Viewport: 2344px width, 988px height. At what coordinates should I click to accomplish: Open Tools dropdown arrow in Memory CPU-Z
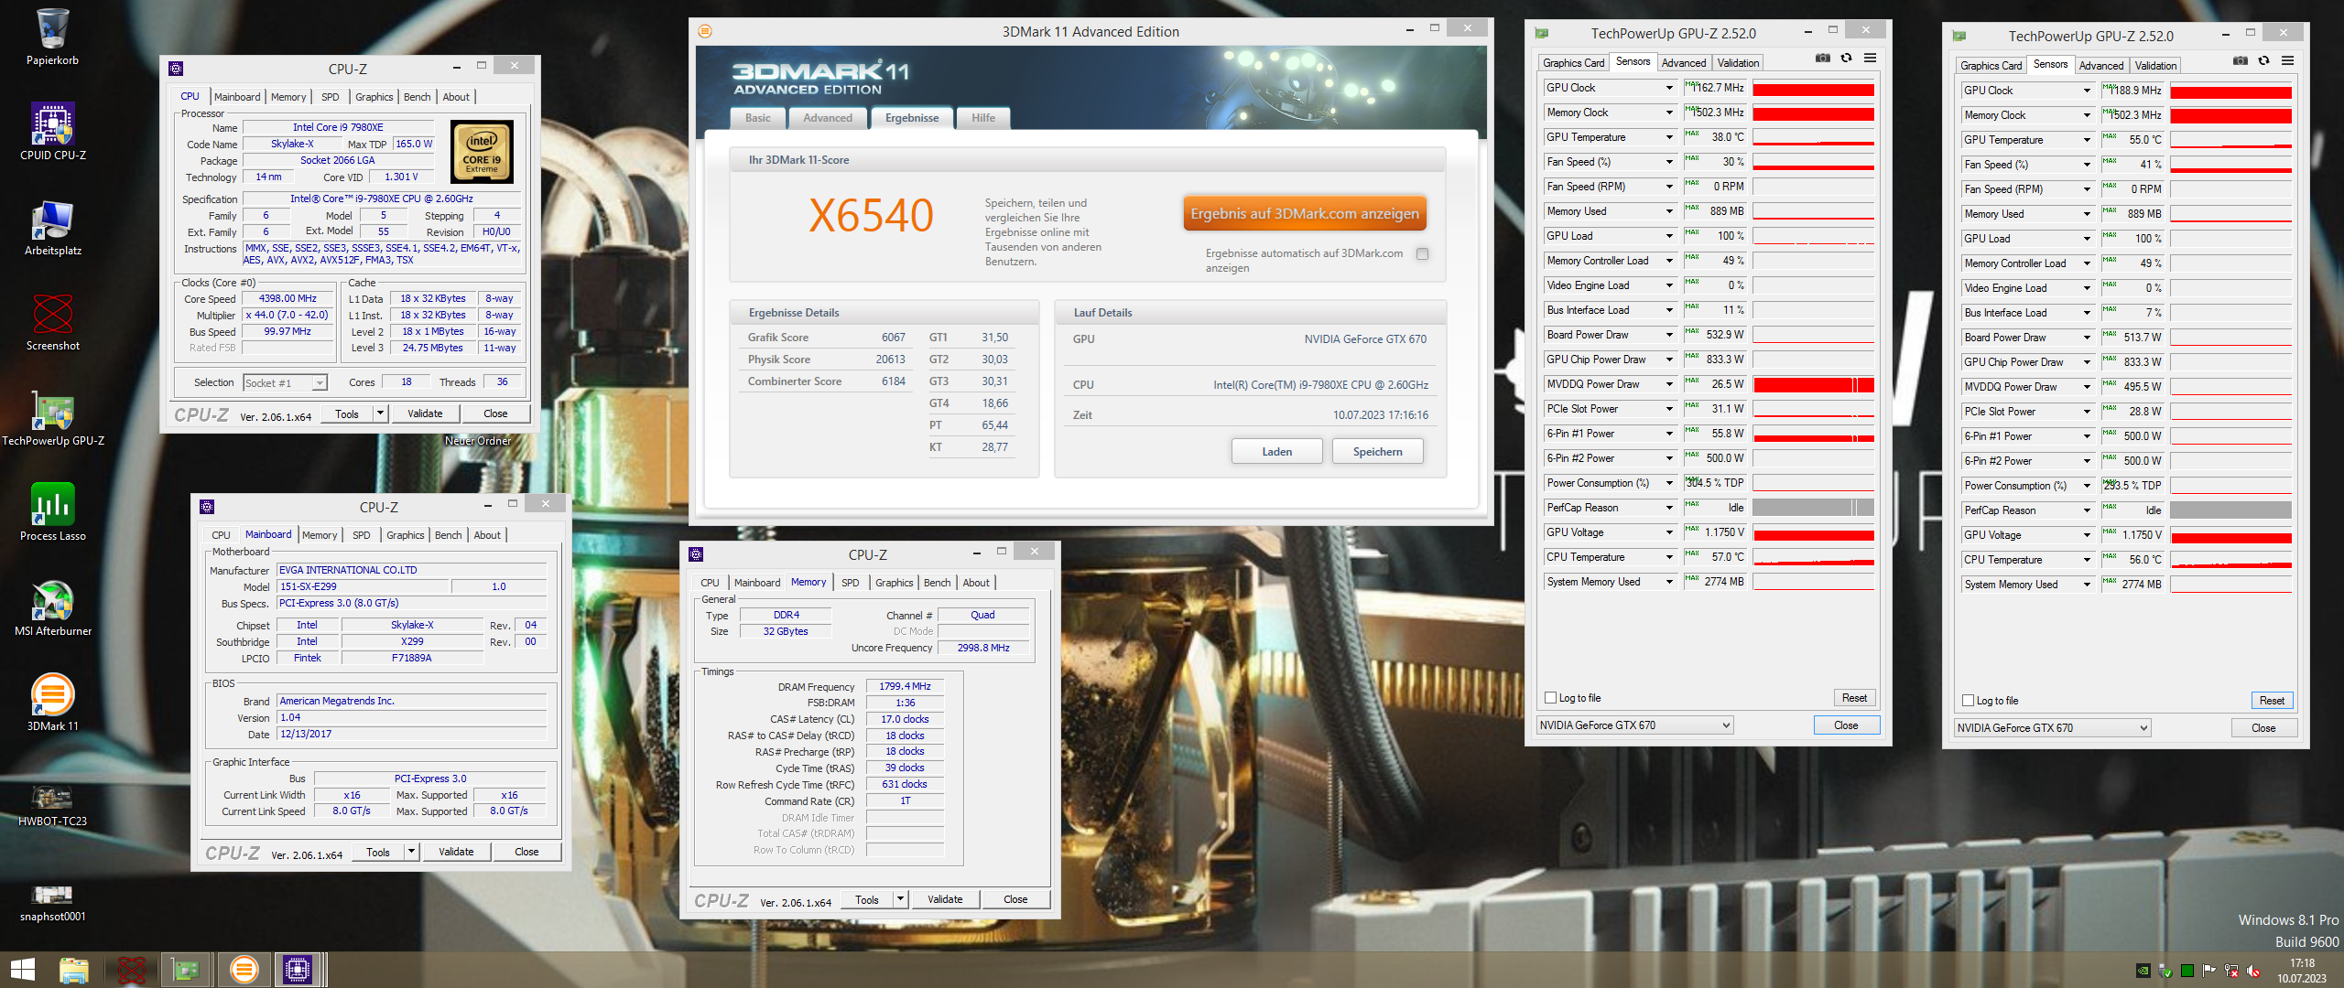point(900,899)
